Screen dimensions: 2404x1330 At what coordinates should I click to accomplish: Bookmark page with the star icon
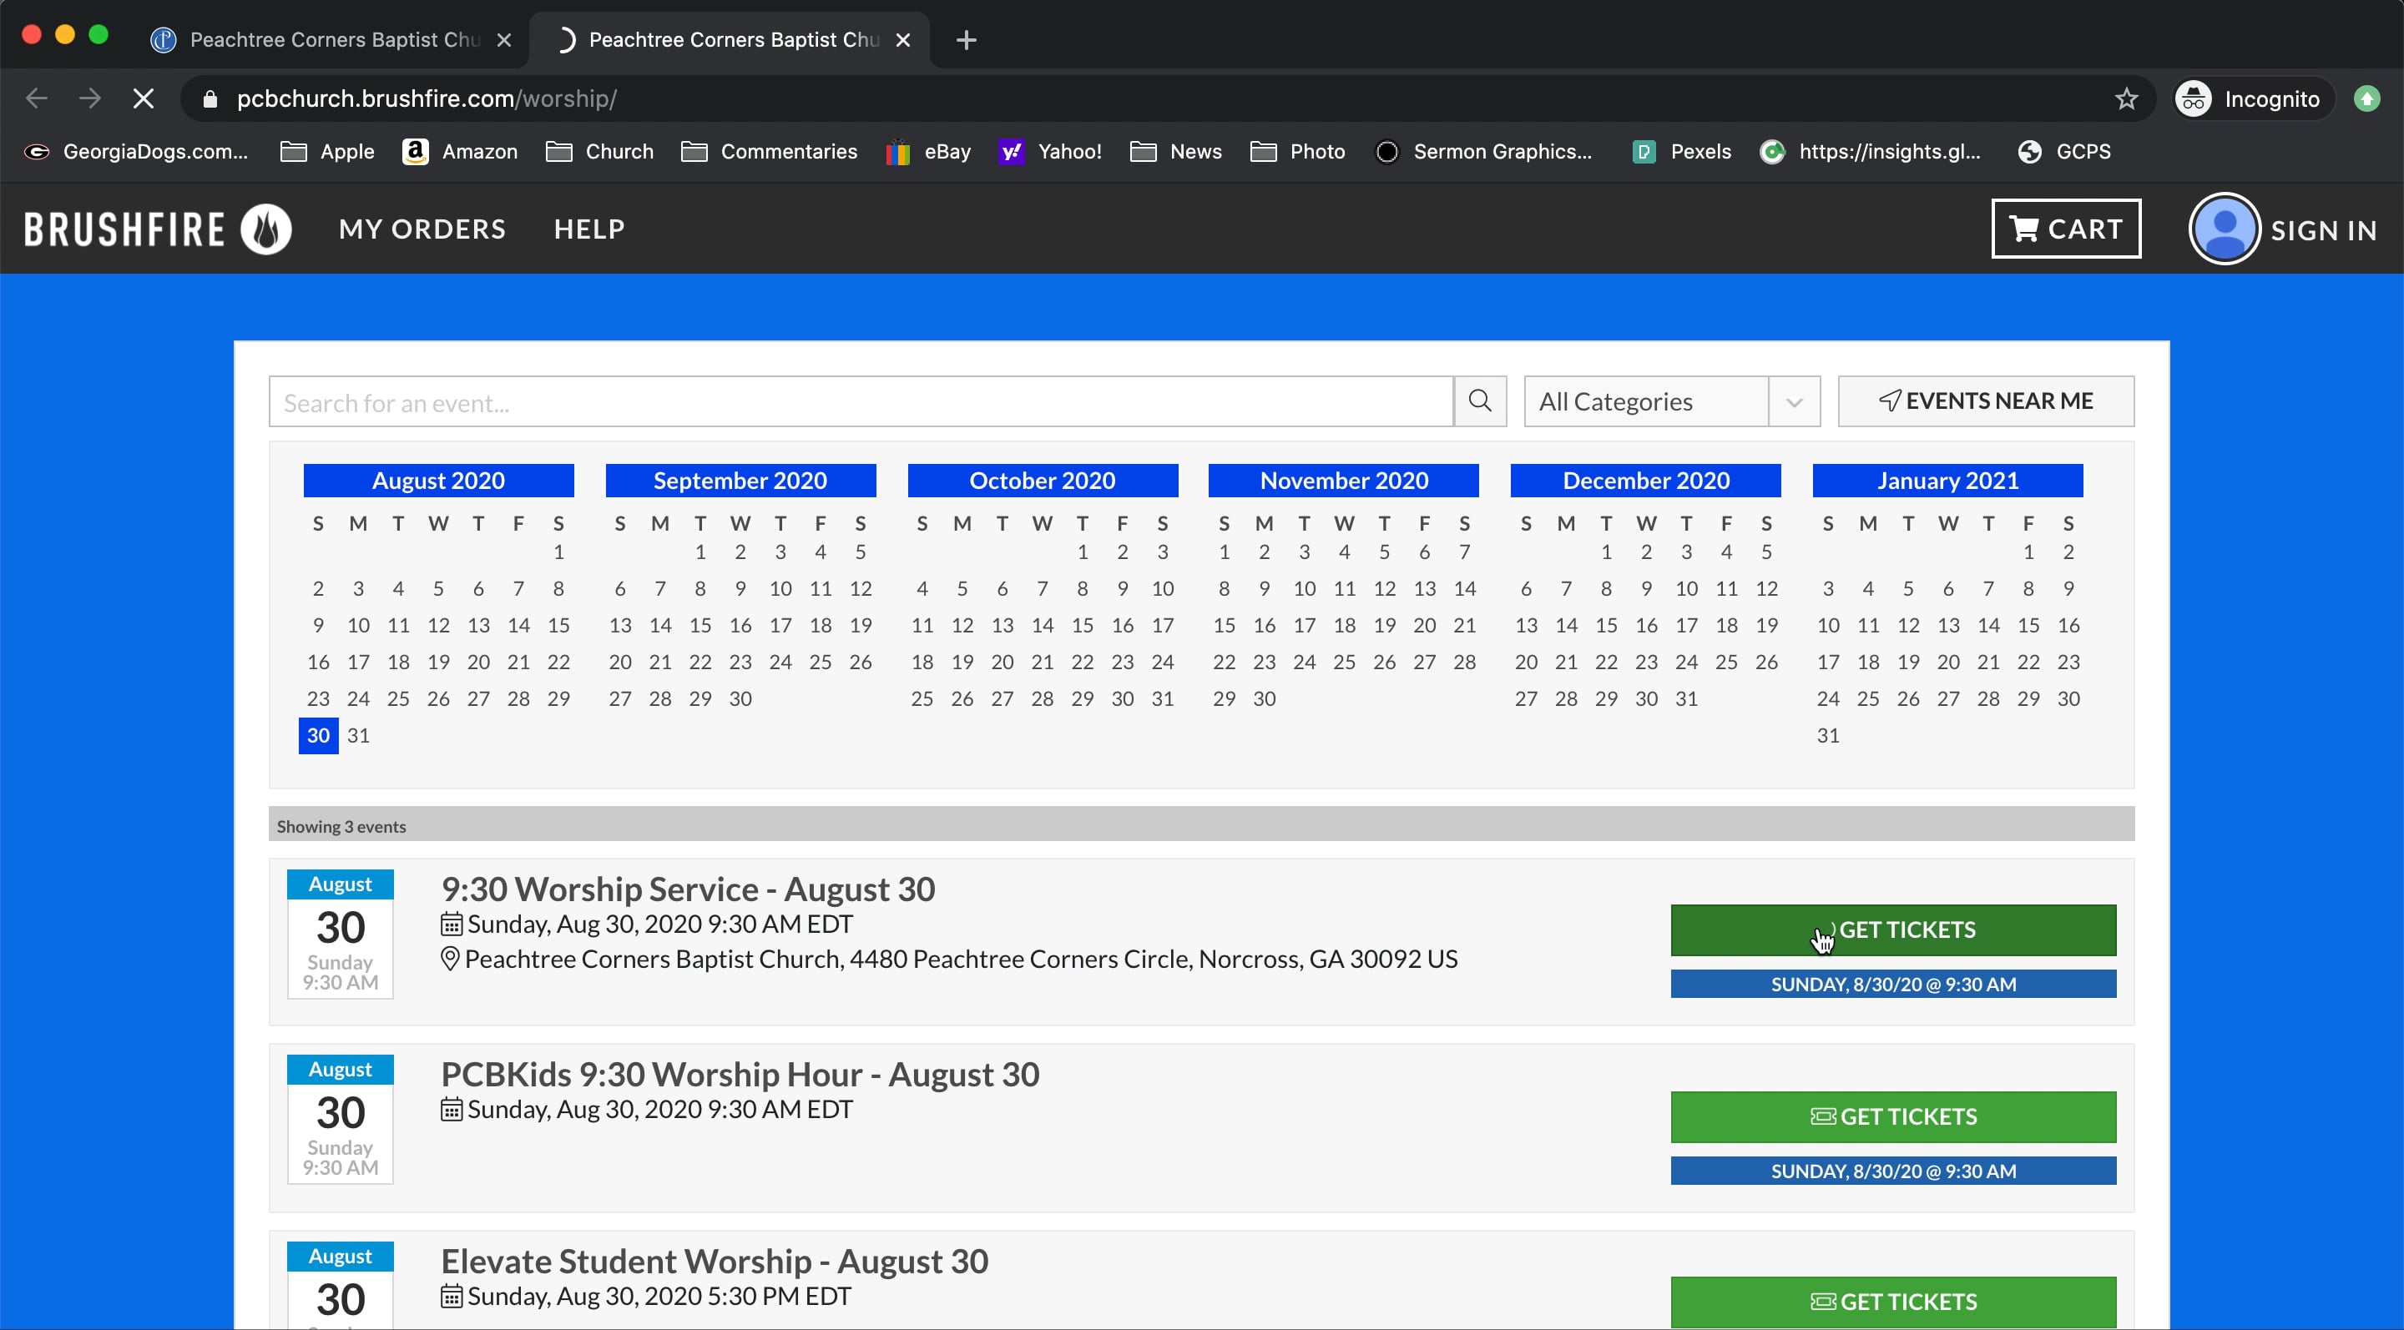click(2126, 98)
